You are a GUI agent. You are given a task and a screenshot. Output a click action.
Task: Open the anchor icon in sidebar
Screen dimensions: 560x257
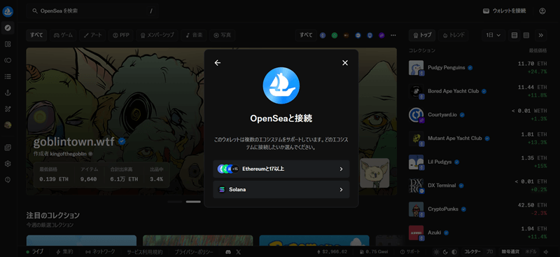point(8,93)
